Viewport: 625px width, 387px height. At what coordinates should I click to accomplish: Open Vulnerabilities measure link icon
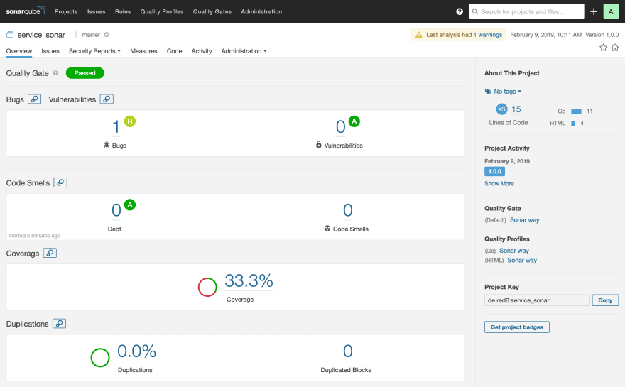click(107, 99)
